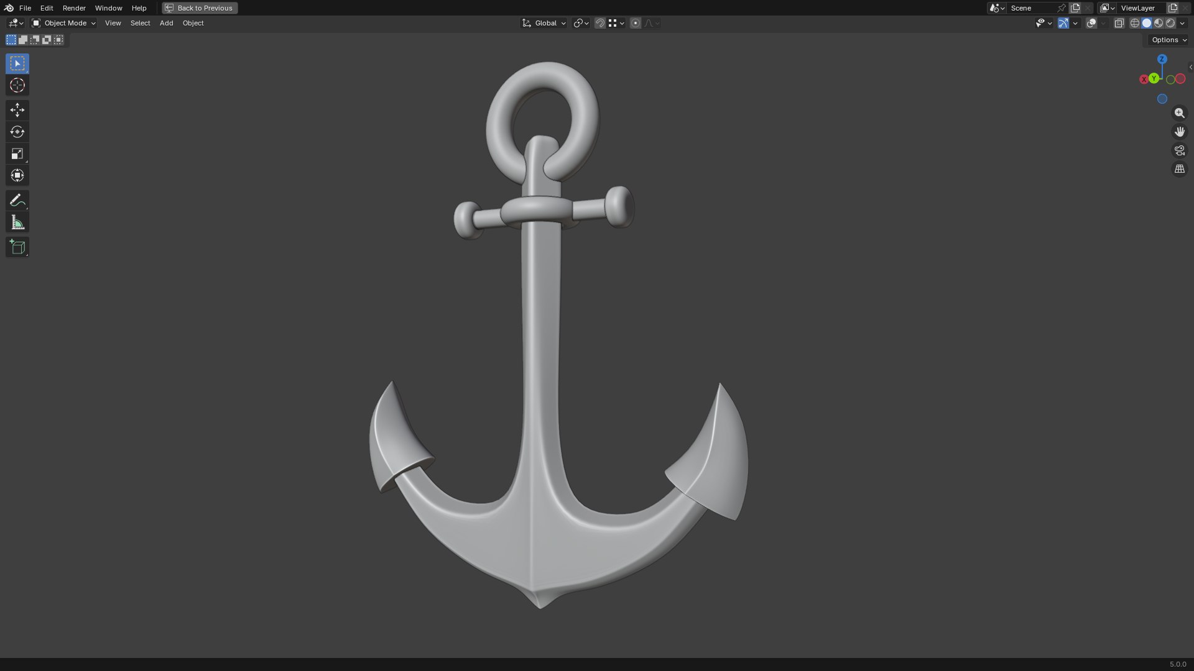
Task: Select the Select Box tool
Action: pos(17,63)
